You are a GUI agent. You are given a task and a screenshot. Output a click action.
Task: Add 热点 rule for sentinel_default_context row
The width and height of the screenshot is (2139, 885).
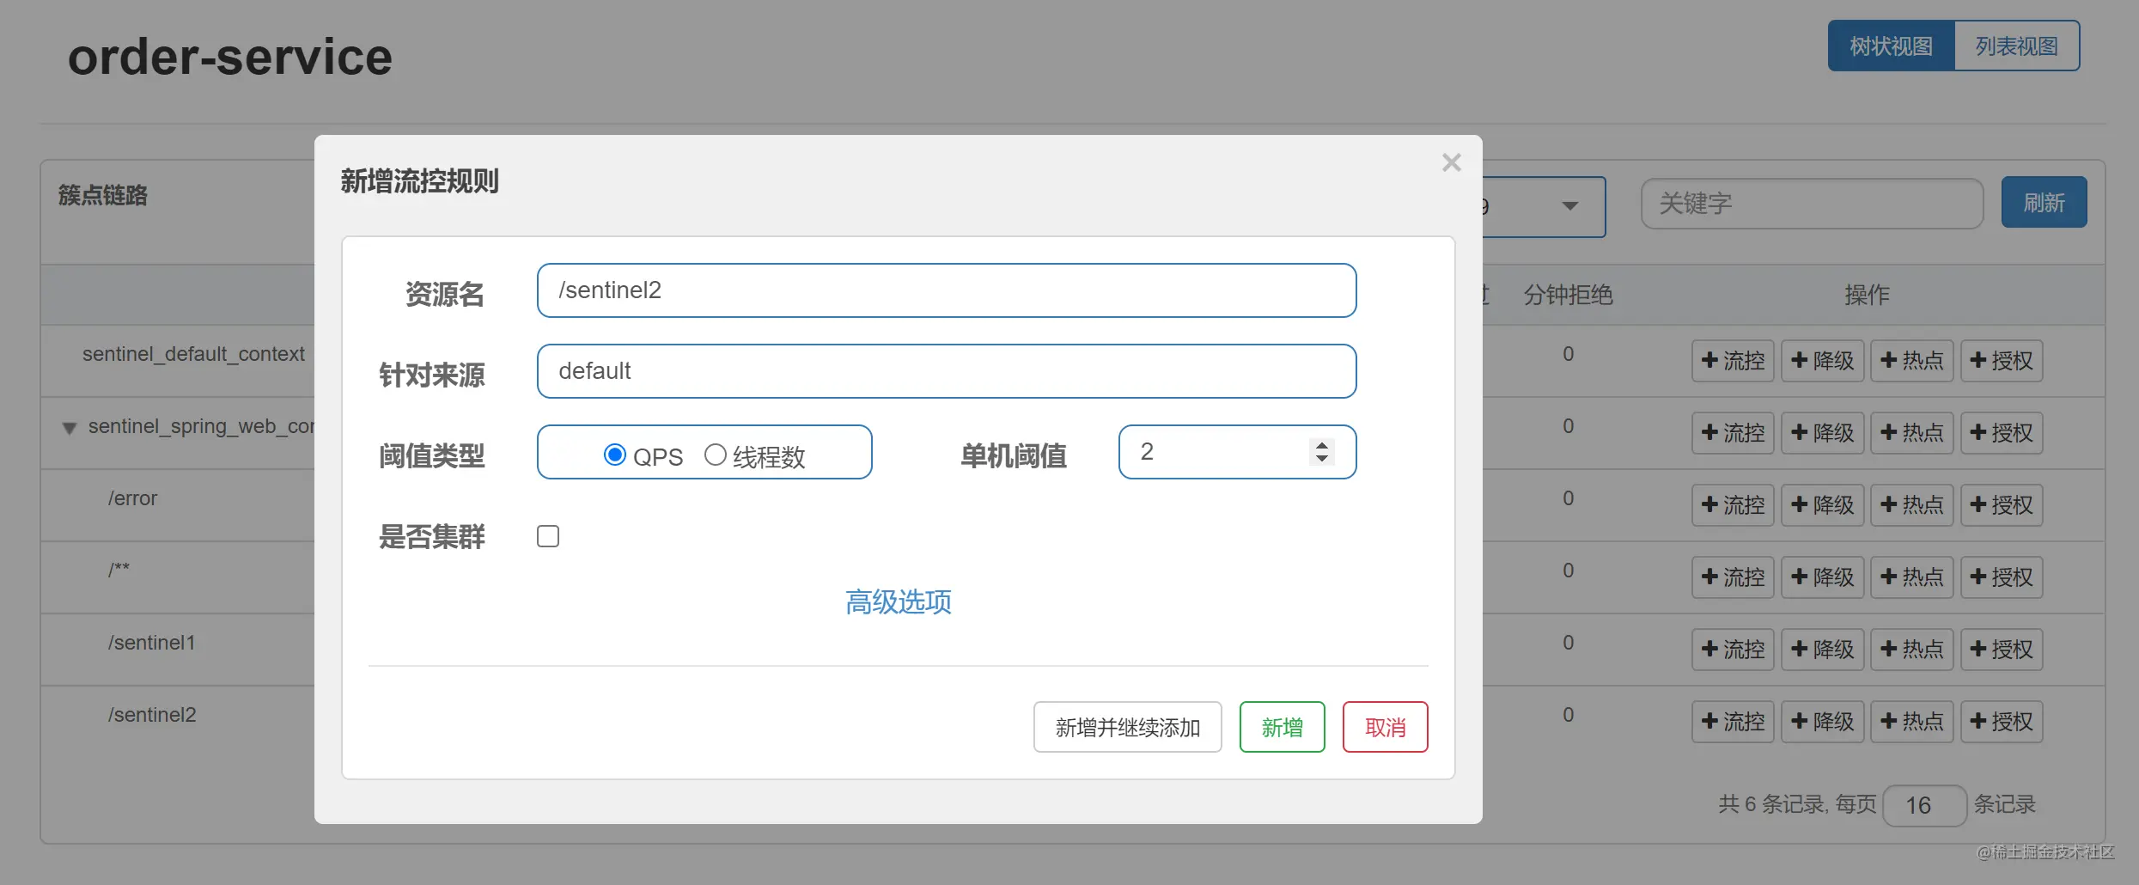pyautogui.click(x=1911, y=361)
